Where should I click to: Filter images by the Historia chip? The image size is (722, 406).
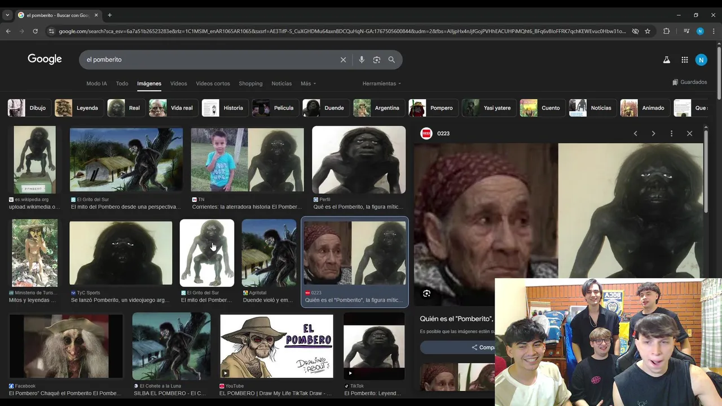point(224,108)
